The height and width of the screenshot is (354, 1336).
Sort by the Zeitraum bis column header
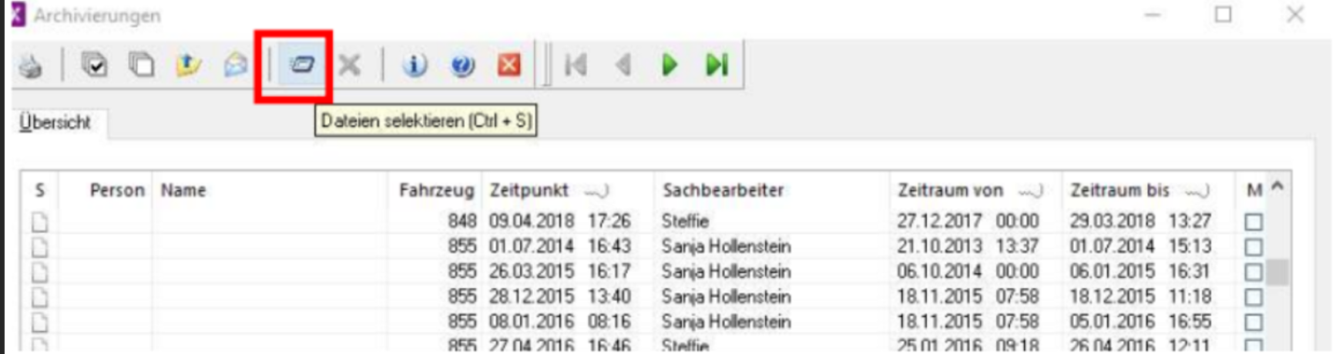click(1119, 190)
